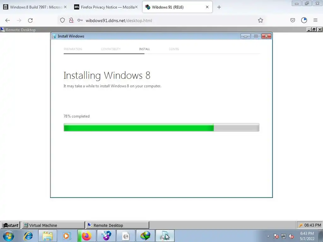323x242 pixels.
Task: Go back to the previous page
Action: (8, 20)
